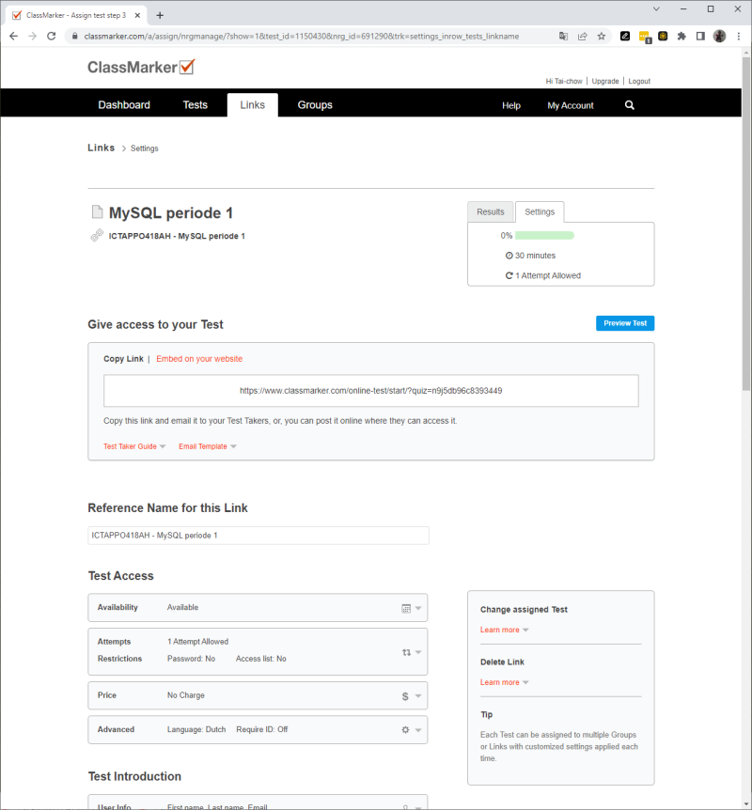Select the Copy Link option
The height and width of the screenshot is (810, 752).
click(123, 359)
